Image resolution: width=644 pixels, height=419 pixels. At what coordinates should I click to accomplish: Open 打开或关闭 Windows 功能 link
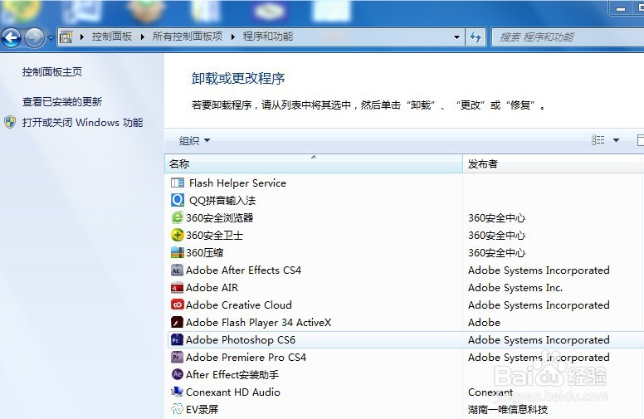[82, 123]
